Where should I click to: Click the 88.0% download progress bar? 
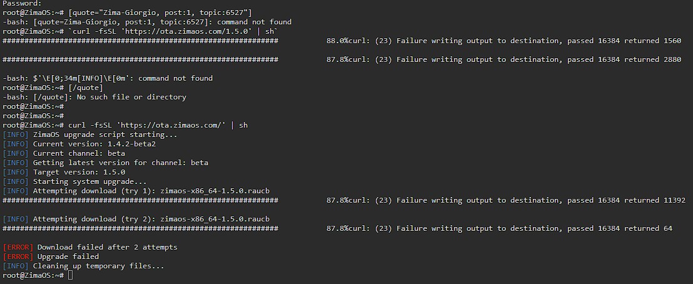(x=140, y=41)
